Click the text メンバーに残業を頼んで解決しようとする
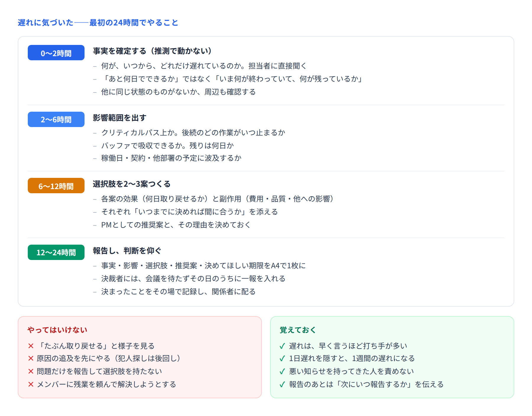Image resolution: width=532 pixels, height=416 pixels. (x=106, y=384)
